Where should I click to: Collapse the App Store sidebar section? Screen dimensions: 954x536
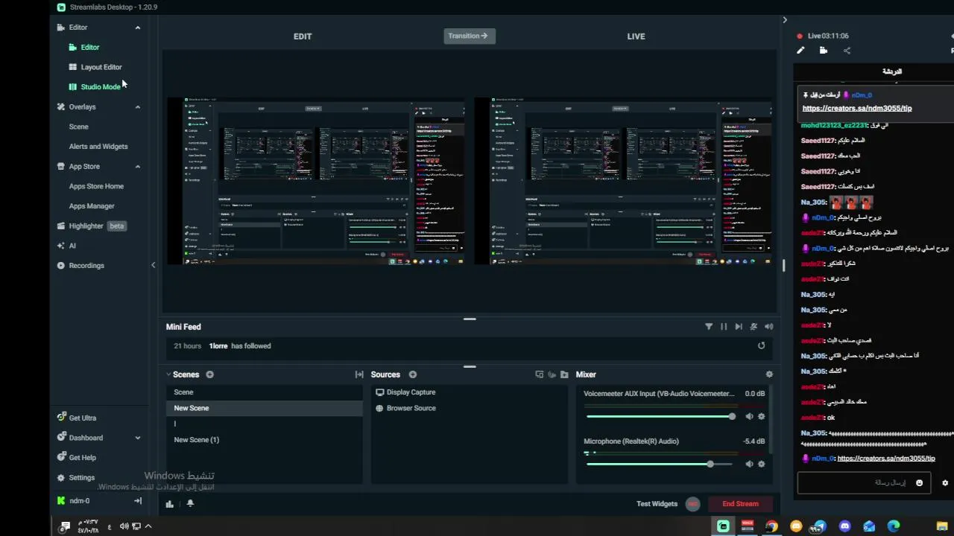tap(138, 167)
